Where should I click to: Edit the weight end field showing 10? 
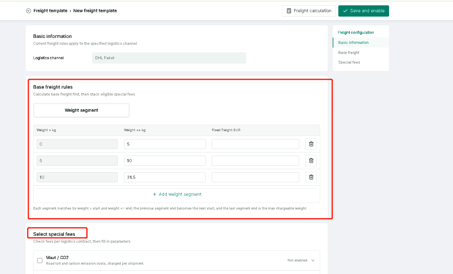[x=165, y=161]
